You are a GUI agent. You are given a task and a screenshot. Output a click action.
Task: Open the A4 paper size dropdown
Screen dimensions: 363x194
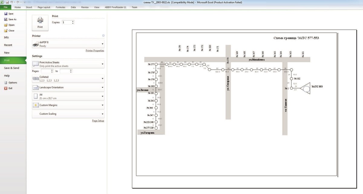tap(68, 96)
